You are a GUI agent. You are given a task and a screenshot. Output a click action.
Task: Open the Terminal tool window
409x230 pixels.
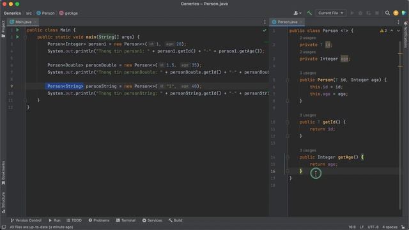(126, 220)
